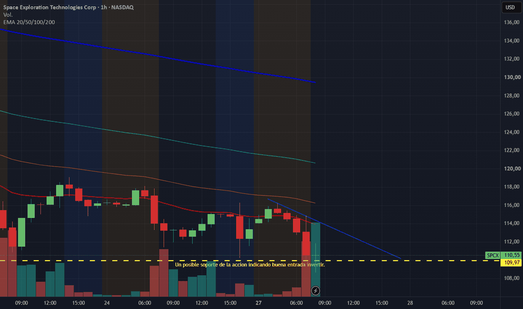Image resolution: width=523 pixels, height=309 pixels.
Task: Click the date label 28 on time axis
Action: [410, 303]
